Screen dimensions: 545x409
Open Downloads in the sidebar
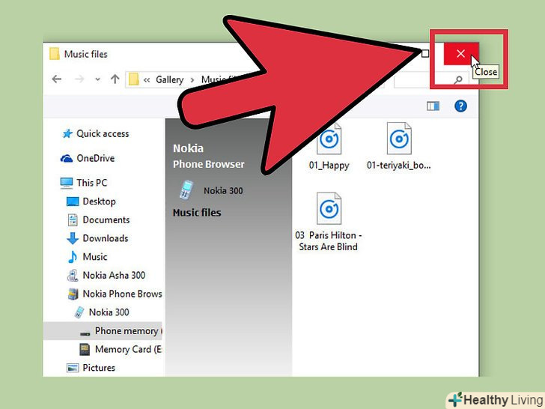click(106, 238)
